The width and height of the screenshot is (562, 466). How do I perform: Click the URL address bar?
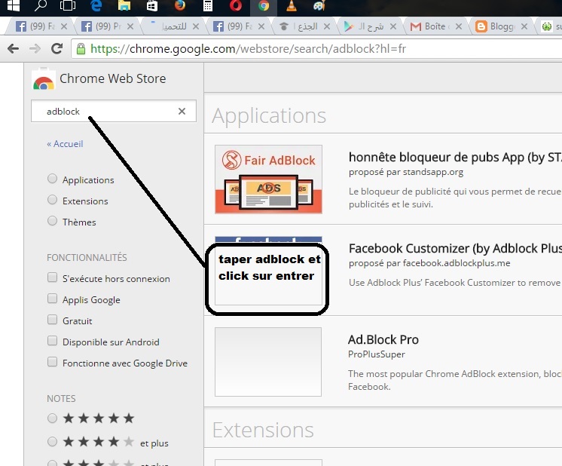316,48
